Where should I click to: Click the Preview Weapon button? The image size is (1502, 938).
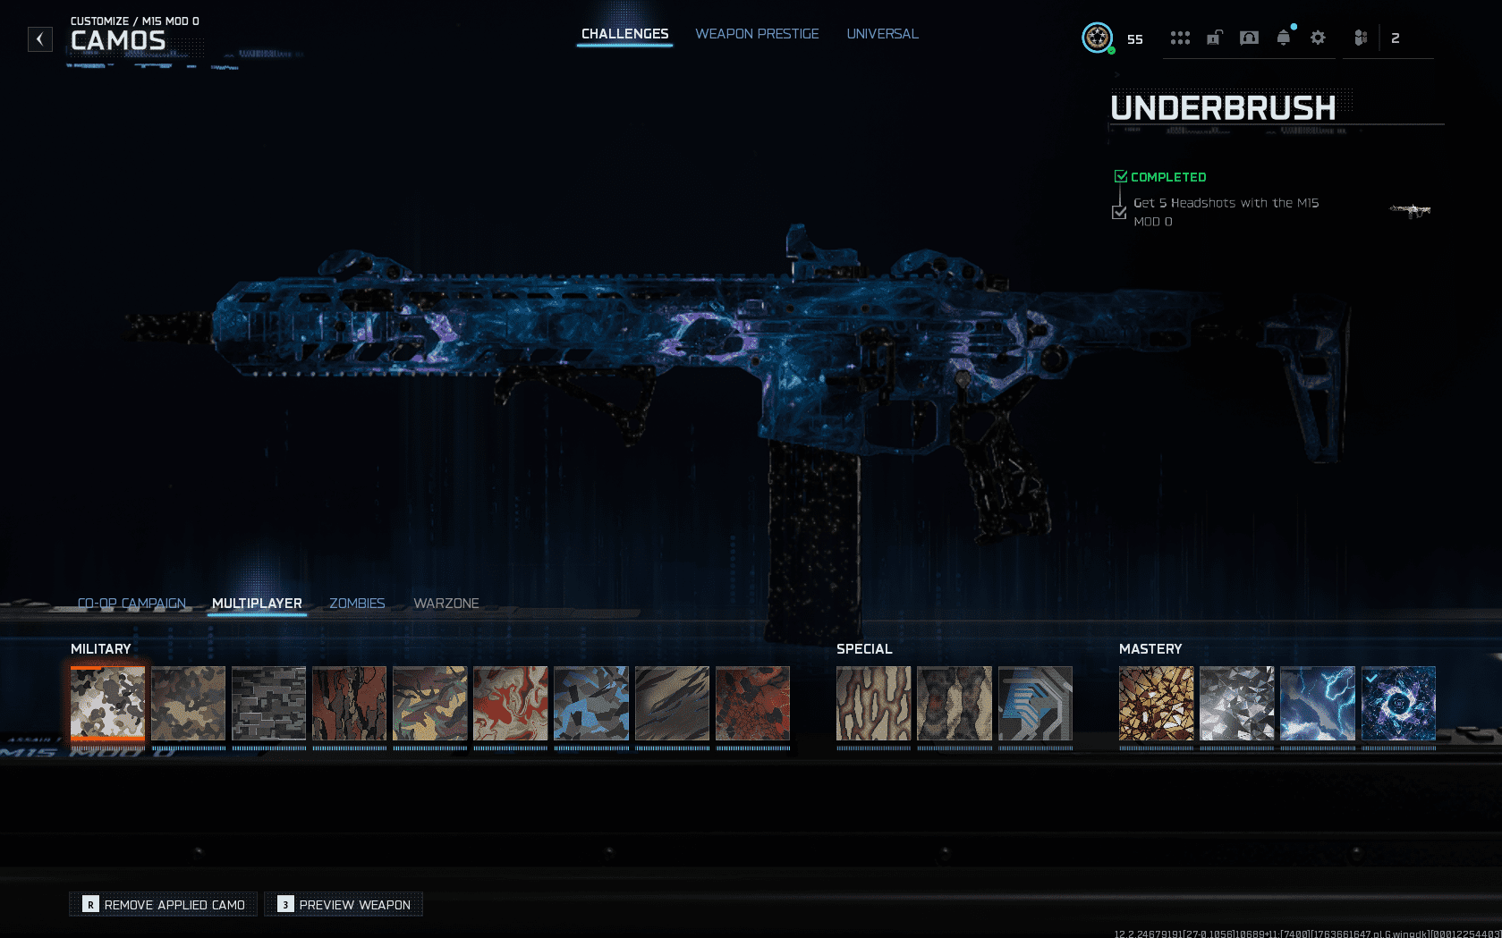pos(344,905)
